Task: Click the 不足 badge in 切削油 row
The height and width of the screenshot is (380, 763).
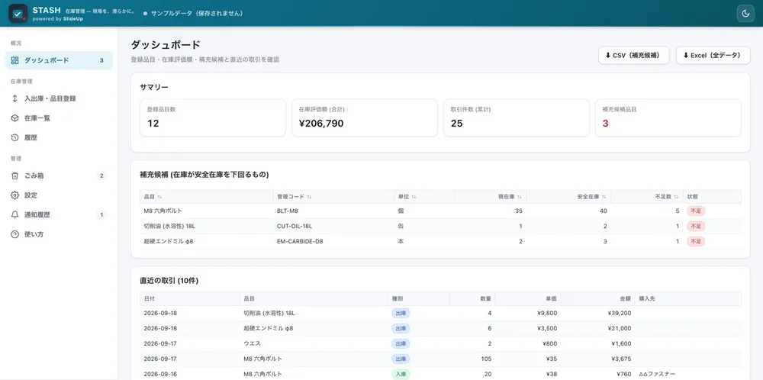Action: (x=696, y=227)
